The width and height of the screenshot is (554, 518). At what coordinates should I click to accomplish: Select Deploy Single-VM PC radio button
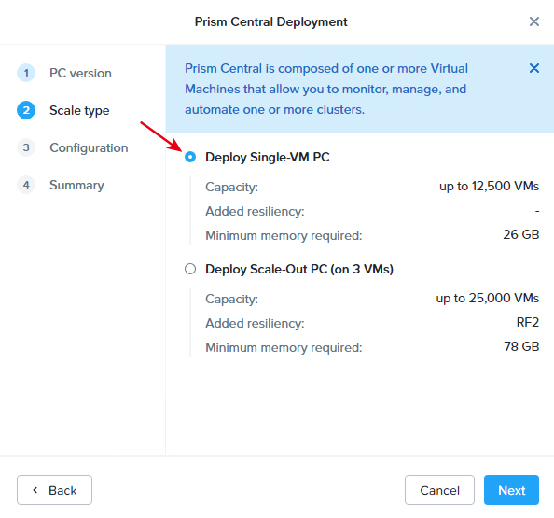point(190,157)
